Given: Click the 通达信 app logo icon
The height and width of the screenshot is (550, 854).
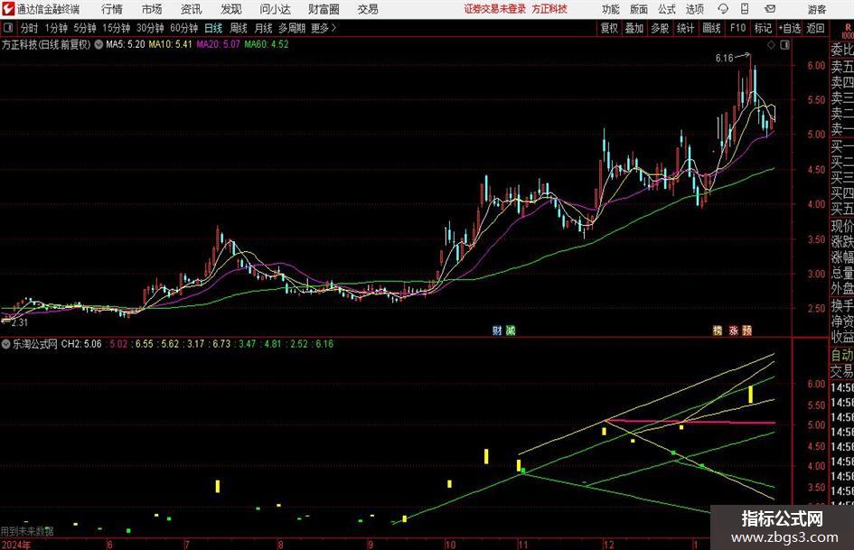Looking at the screenshot, I should tap(7, 9).
